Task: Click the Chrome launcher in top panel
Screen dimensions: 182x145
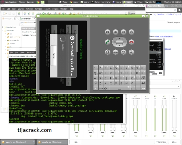Action: click(38, 2)
